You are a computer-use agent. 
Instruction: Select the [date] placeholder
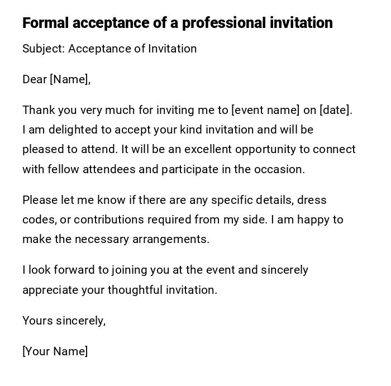click(335, 110)
